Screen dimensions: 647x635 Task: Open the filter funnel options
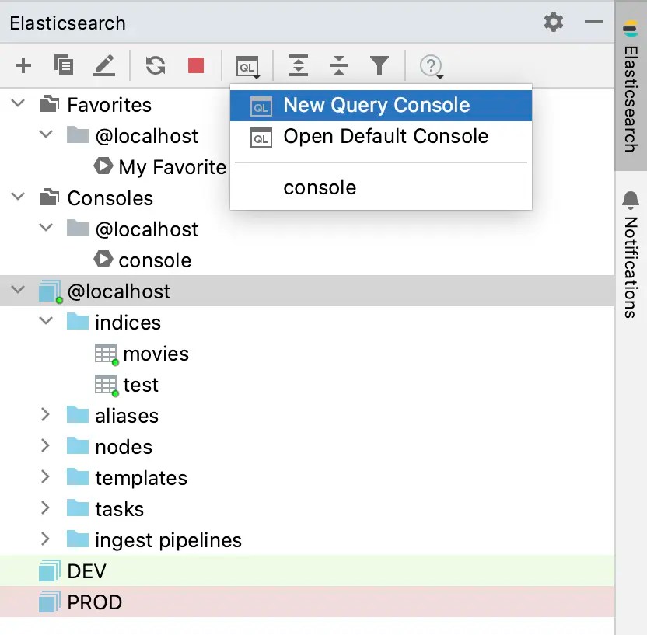(x=379, y=65)
